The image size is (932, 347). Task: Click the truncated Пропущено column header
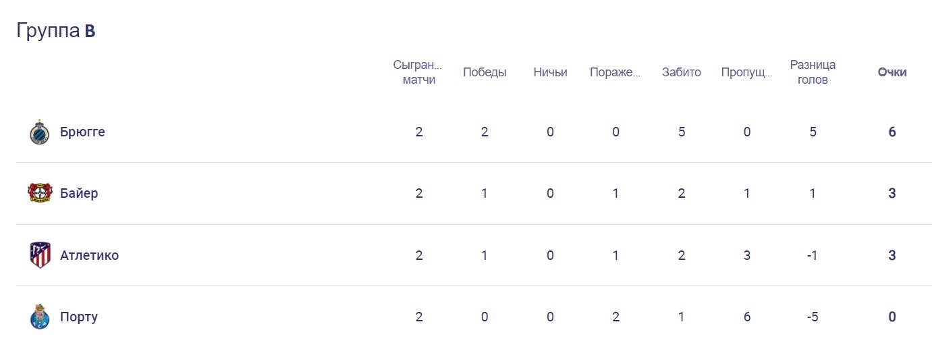(746, 72)
